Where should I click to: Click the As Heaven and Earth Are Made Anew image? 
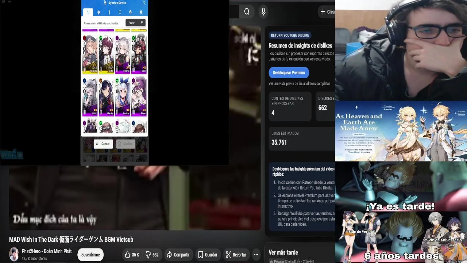[401, 131]
